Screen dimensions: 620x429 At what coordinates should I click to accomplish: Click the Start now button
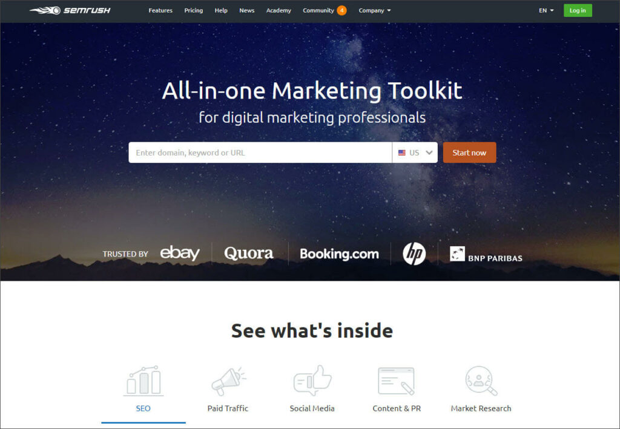tap(469, 152)
